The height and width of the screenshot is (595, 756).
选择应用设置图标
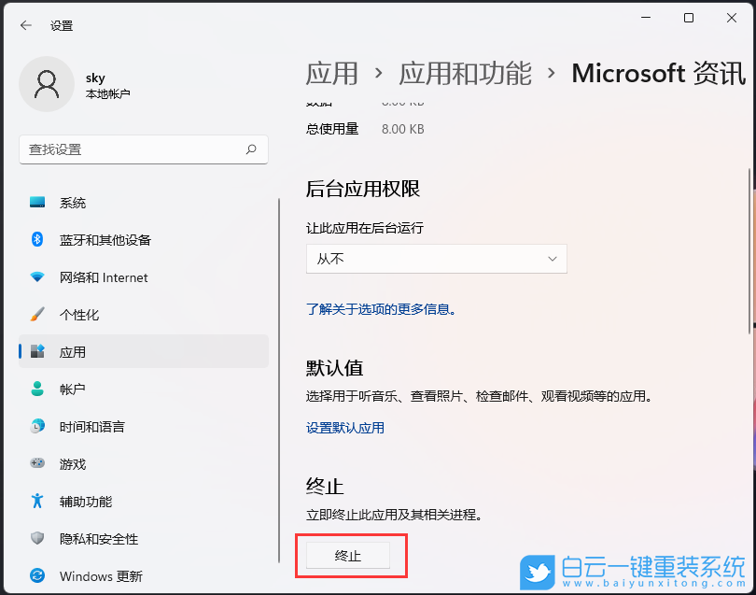tap(37, 351)
